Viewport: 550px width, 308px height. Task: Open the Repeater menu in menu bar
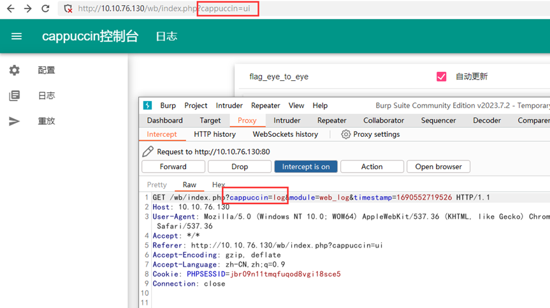[266, 106]
